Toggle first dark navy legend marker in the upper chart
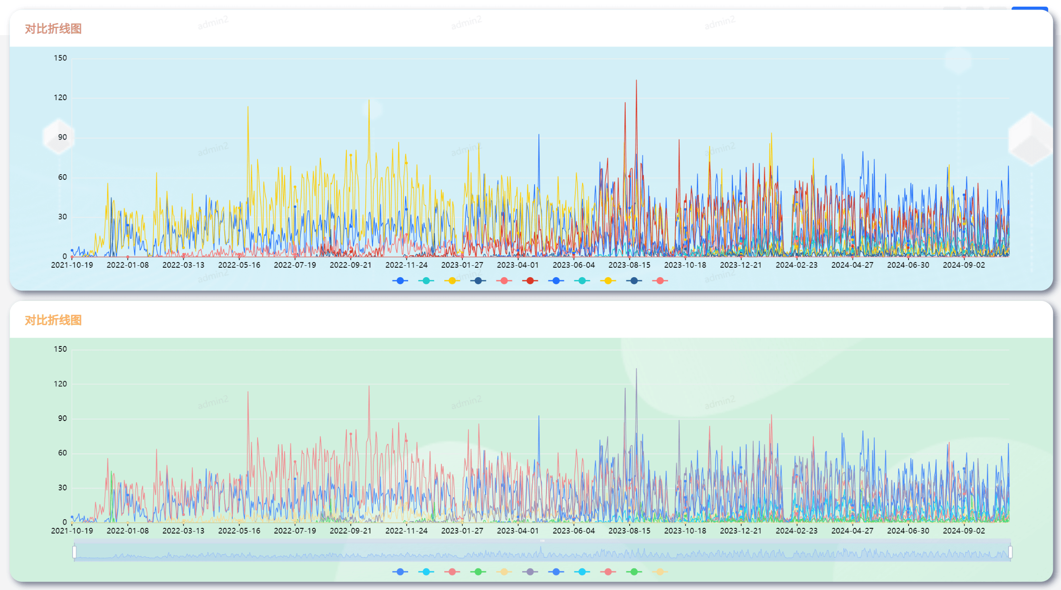This screenshot has width=1061, height=590. tap(478, 281)
